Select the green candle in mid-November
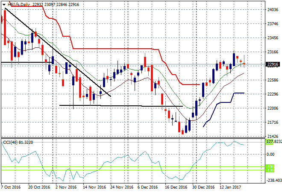The height and width of the screenshot is (192, 282). pos(97,97)
